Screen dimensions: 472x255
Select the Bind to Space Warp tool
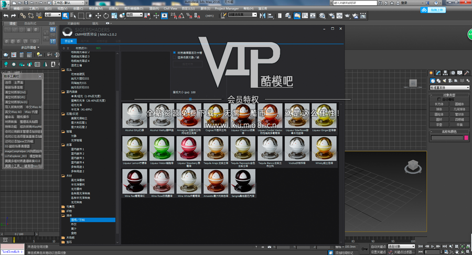click(39, 16)
